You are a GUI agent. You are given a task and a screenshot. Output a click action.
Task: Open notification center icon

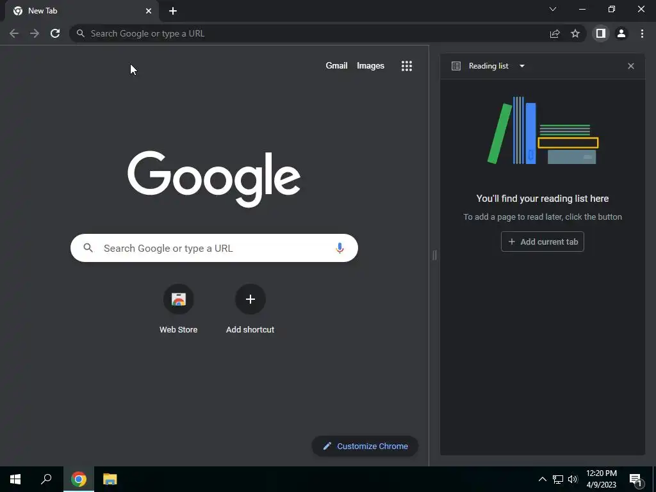635,480
